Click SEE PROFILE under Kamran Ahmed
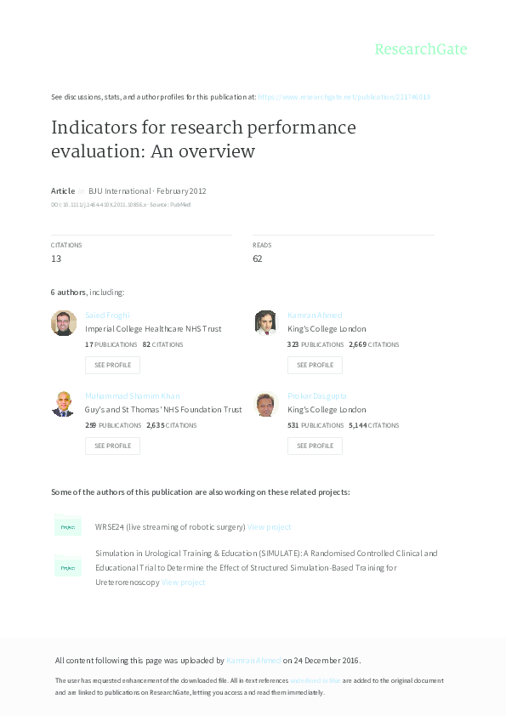 (x=315, y=365)
